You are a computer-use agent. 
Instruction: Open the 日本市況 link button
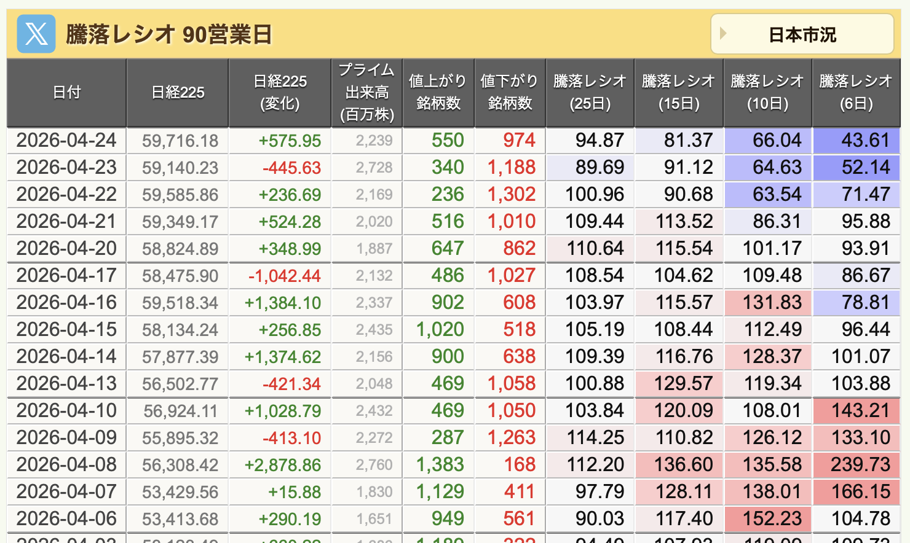[802, 35]
